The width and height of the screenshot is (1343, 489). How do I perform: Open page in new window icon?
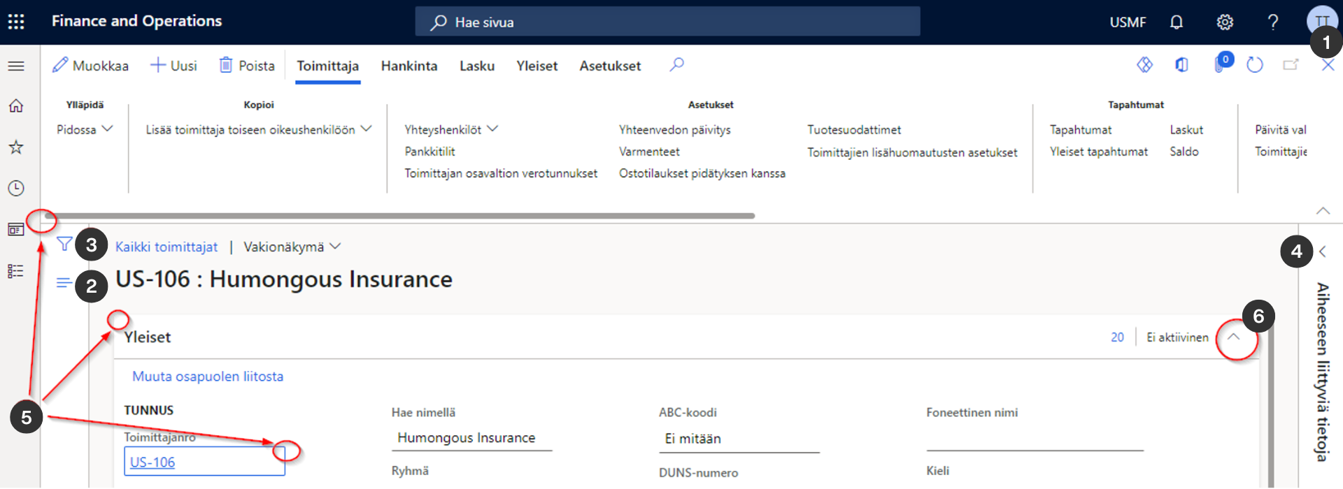pos(1291,65)
